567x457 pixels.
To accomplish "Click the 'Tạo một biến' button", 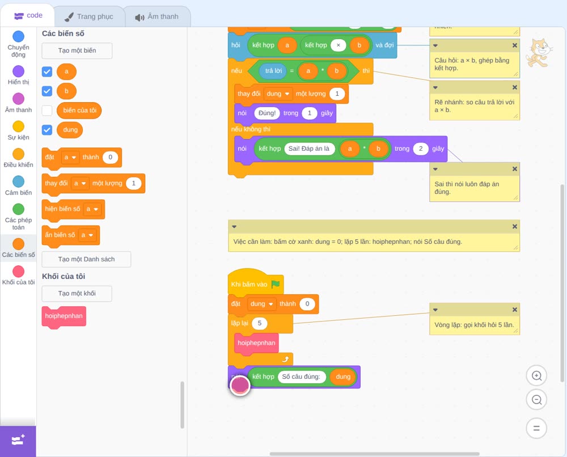I will (x=77, y=50).
